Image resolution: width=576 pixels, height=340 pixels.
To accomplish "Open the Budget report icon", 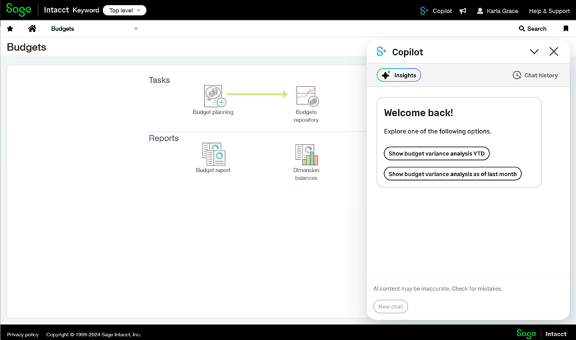I will point(213,154).
